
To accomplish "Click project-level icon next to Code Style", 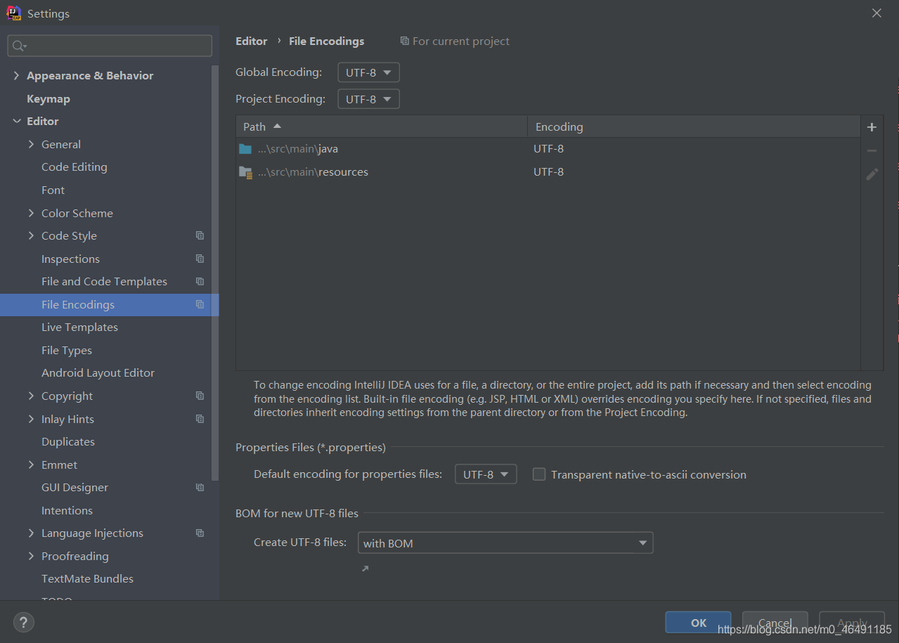I will (200, 235).
